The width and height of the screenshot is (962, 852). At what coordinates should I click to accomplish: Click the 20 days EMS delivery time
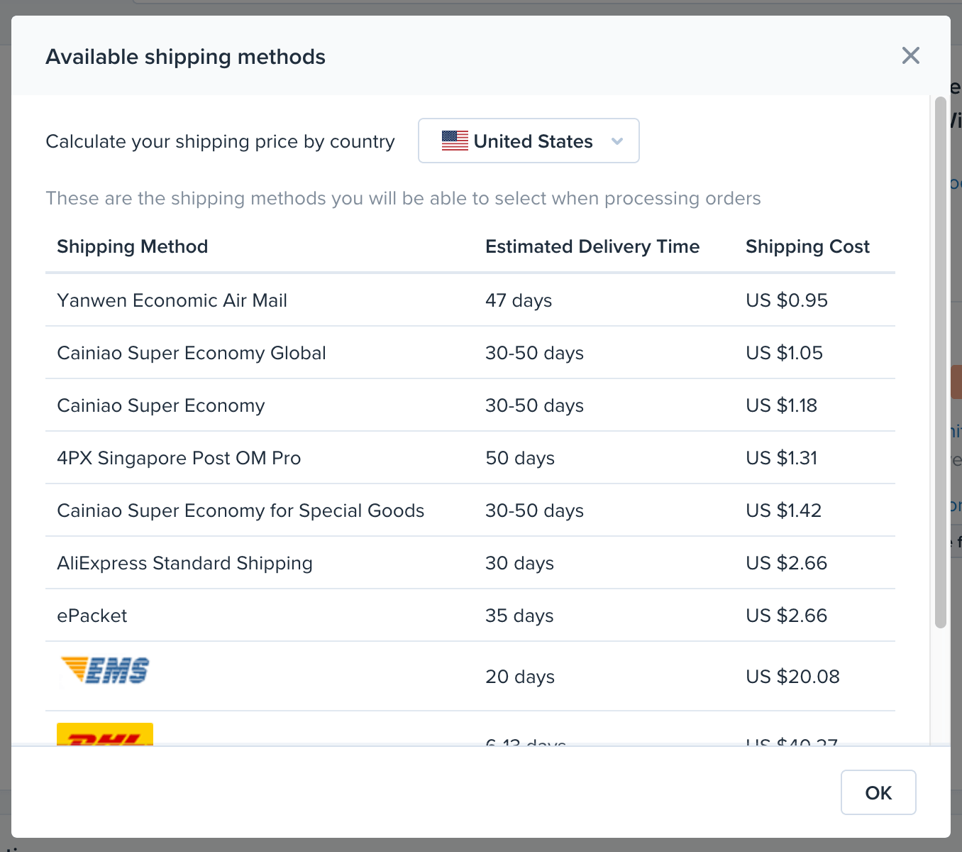pos(520,677)
